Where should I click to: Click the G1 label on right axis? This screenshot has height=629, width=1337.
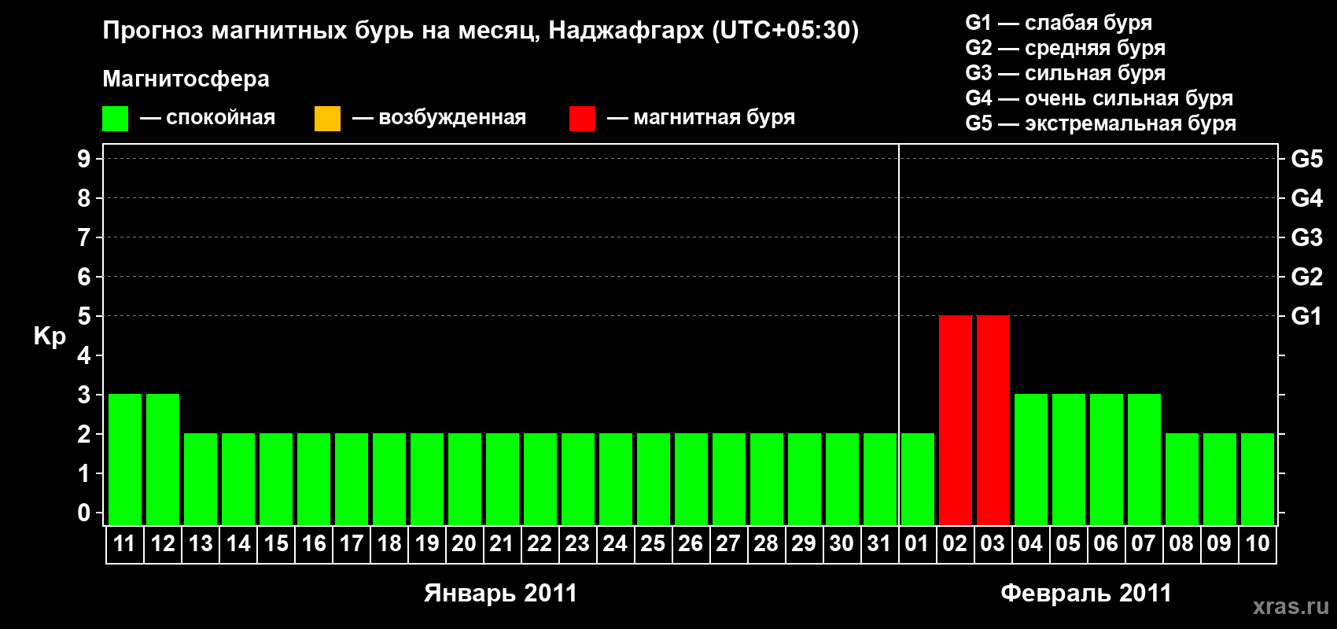[1307, 316]
